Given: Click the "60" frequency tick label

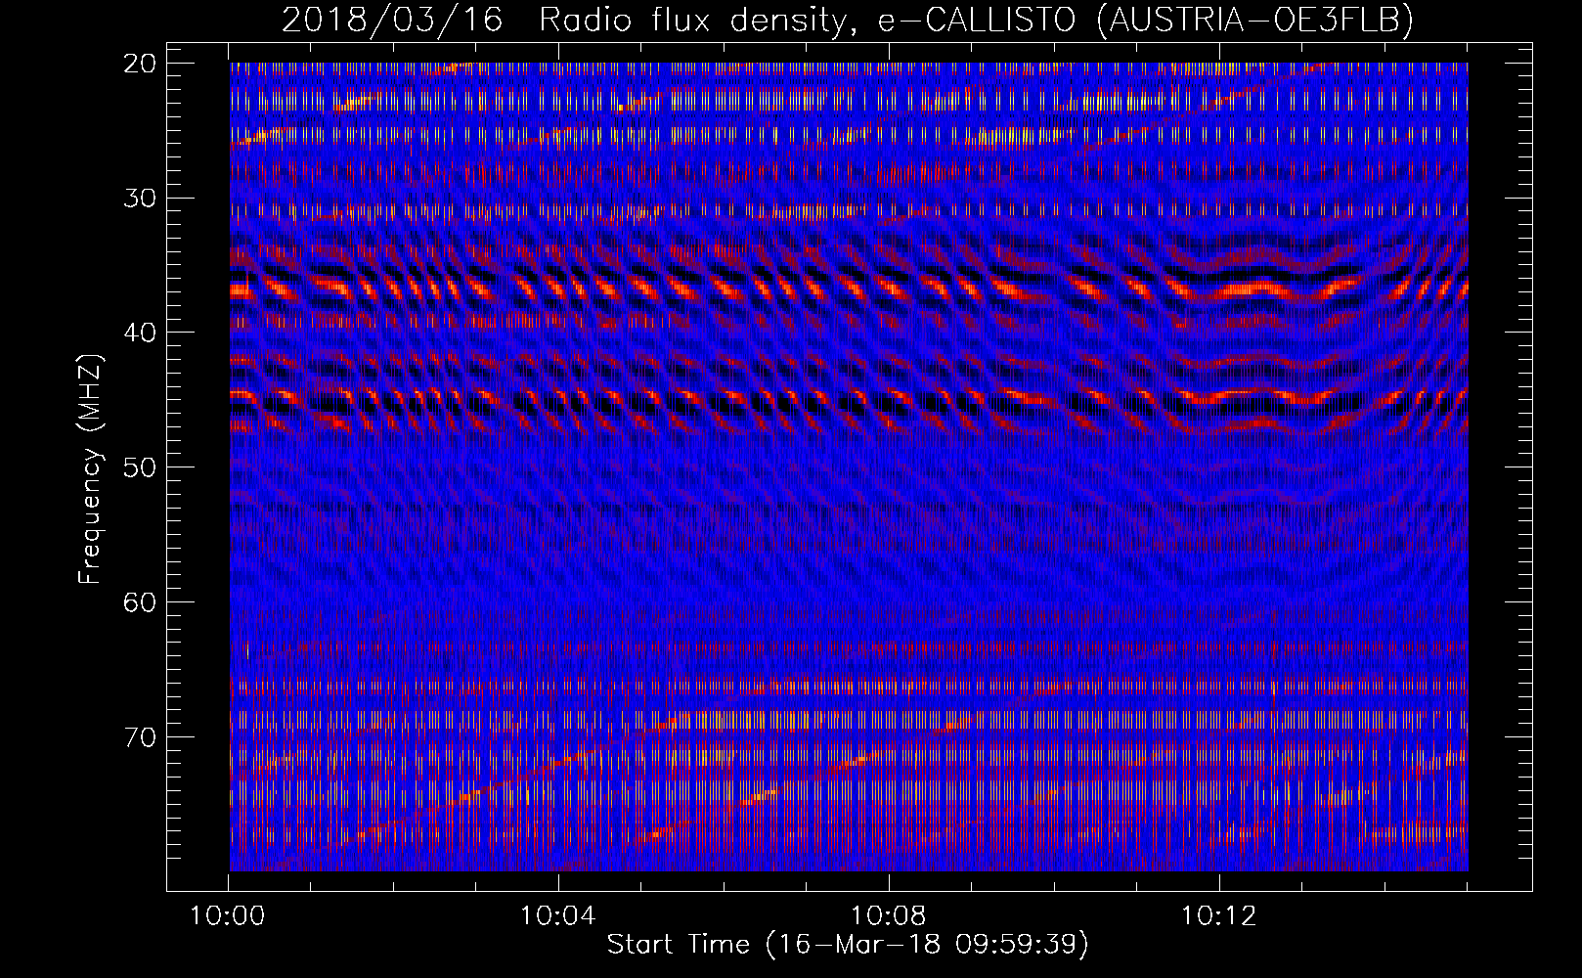Looking at the screenshot, I should (141, 602).
